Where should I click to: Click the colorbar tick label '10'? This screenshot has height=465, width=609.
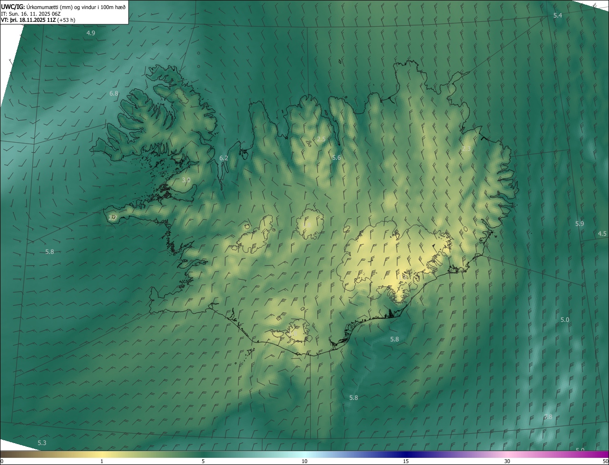tap(304, 461)
